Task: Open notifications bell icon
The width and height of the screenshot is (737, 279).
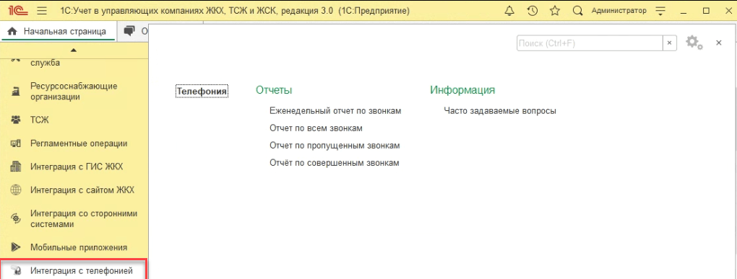Action: [509, 11]
